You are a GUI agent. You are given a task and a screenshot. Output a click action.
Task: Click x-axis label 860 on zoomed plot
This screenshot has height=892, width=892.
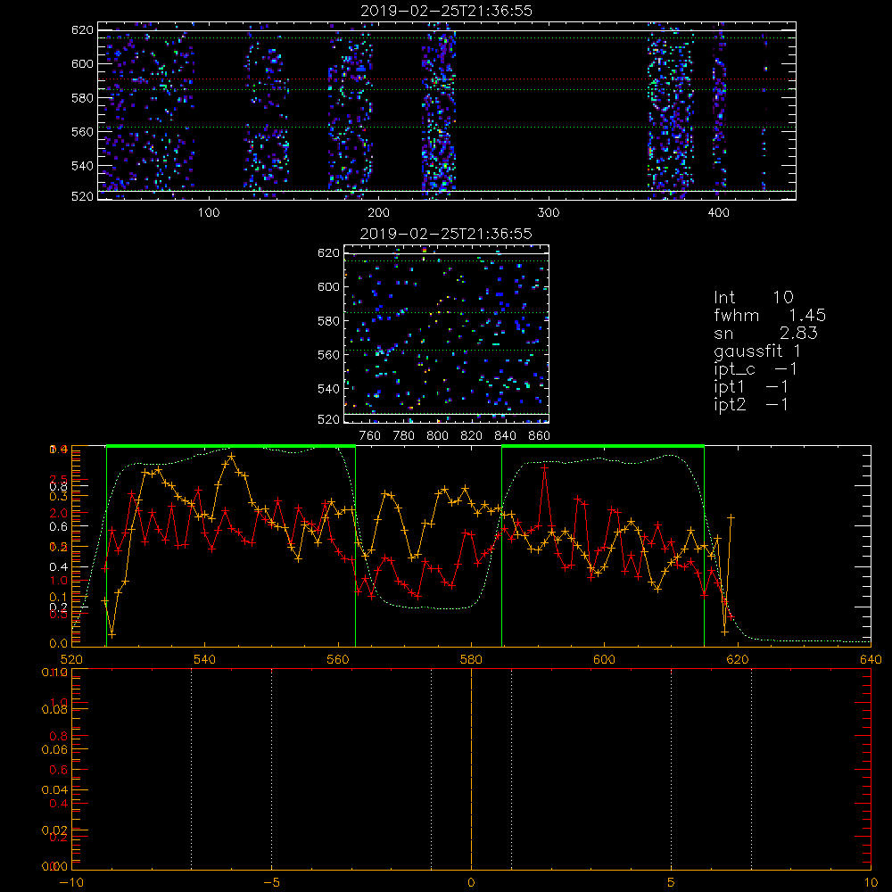point(540,436)
